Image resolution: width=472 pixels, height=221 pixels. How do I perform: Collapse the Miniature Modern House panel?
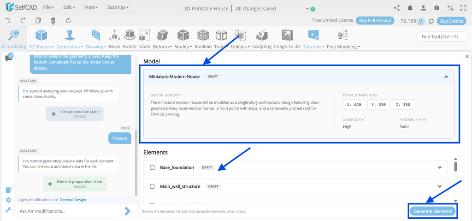(446, 77)
